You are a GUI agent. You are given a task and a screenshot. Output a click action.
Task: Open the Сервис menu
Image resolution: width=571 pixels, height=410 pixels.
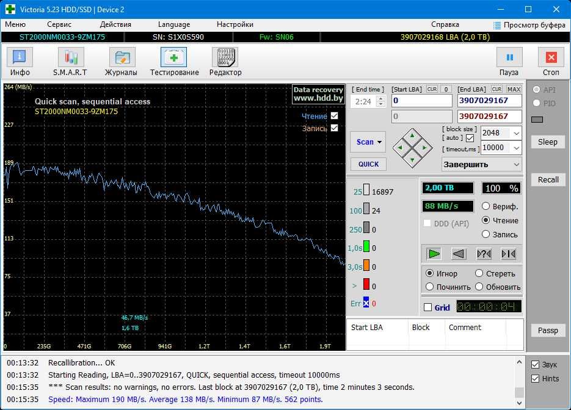[x=59, y=24]
